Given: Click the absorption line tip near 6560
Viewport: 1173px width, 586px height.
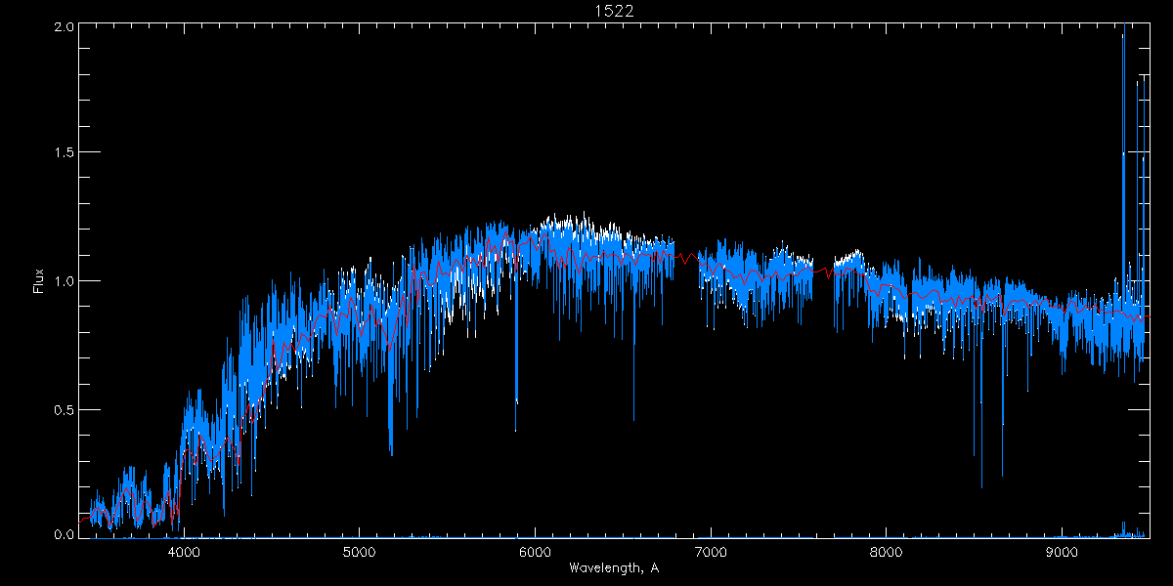Looking at the screenshot, I should tap(633, 419).
